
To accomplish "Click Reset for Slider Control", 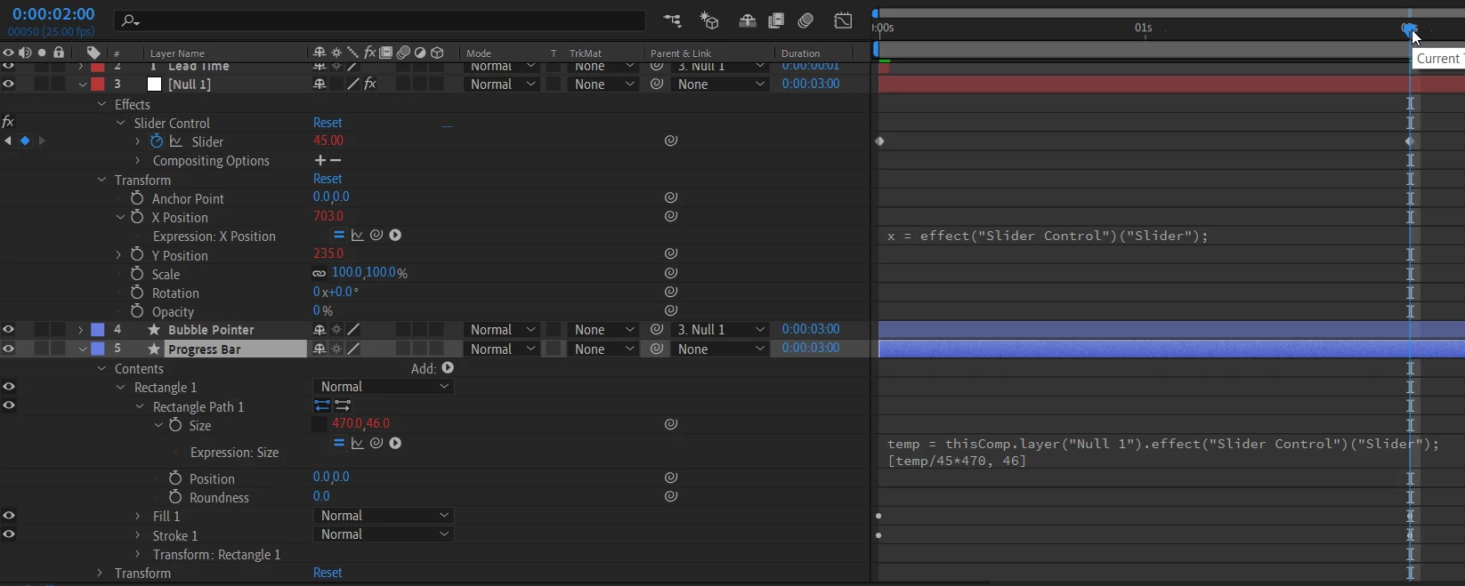I will click(x=328, y=123).
